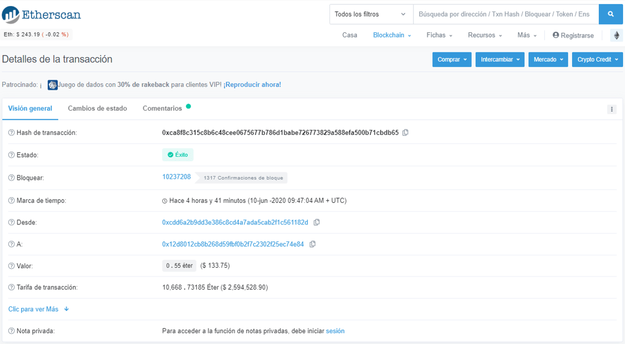Image resolution: width=625 pixels, height=344 pixels.
Task: Open block 10237208 link
Action: 177,177
